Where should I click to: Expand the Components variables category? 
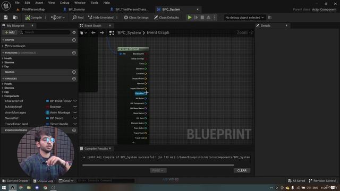click(3, 96)
